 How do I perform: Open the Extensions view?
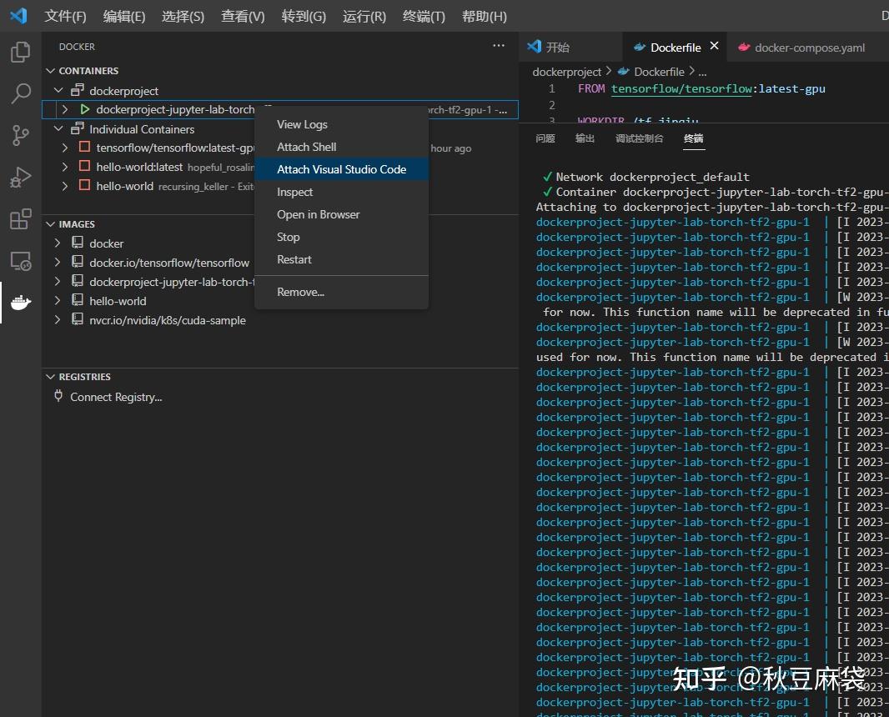coord(20,219)
